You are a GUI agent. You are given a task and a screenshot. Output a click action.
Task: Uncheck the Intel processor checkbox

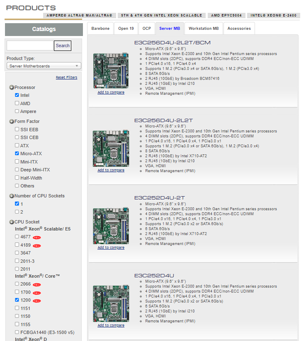click(17, 95)
